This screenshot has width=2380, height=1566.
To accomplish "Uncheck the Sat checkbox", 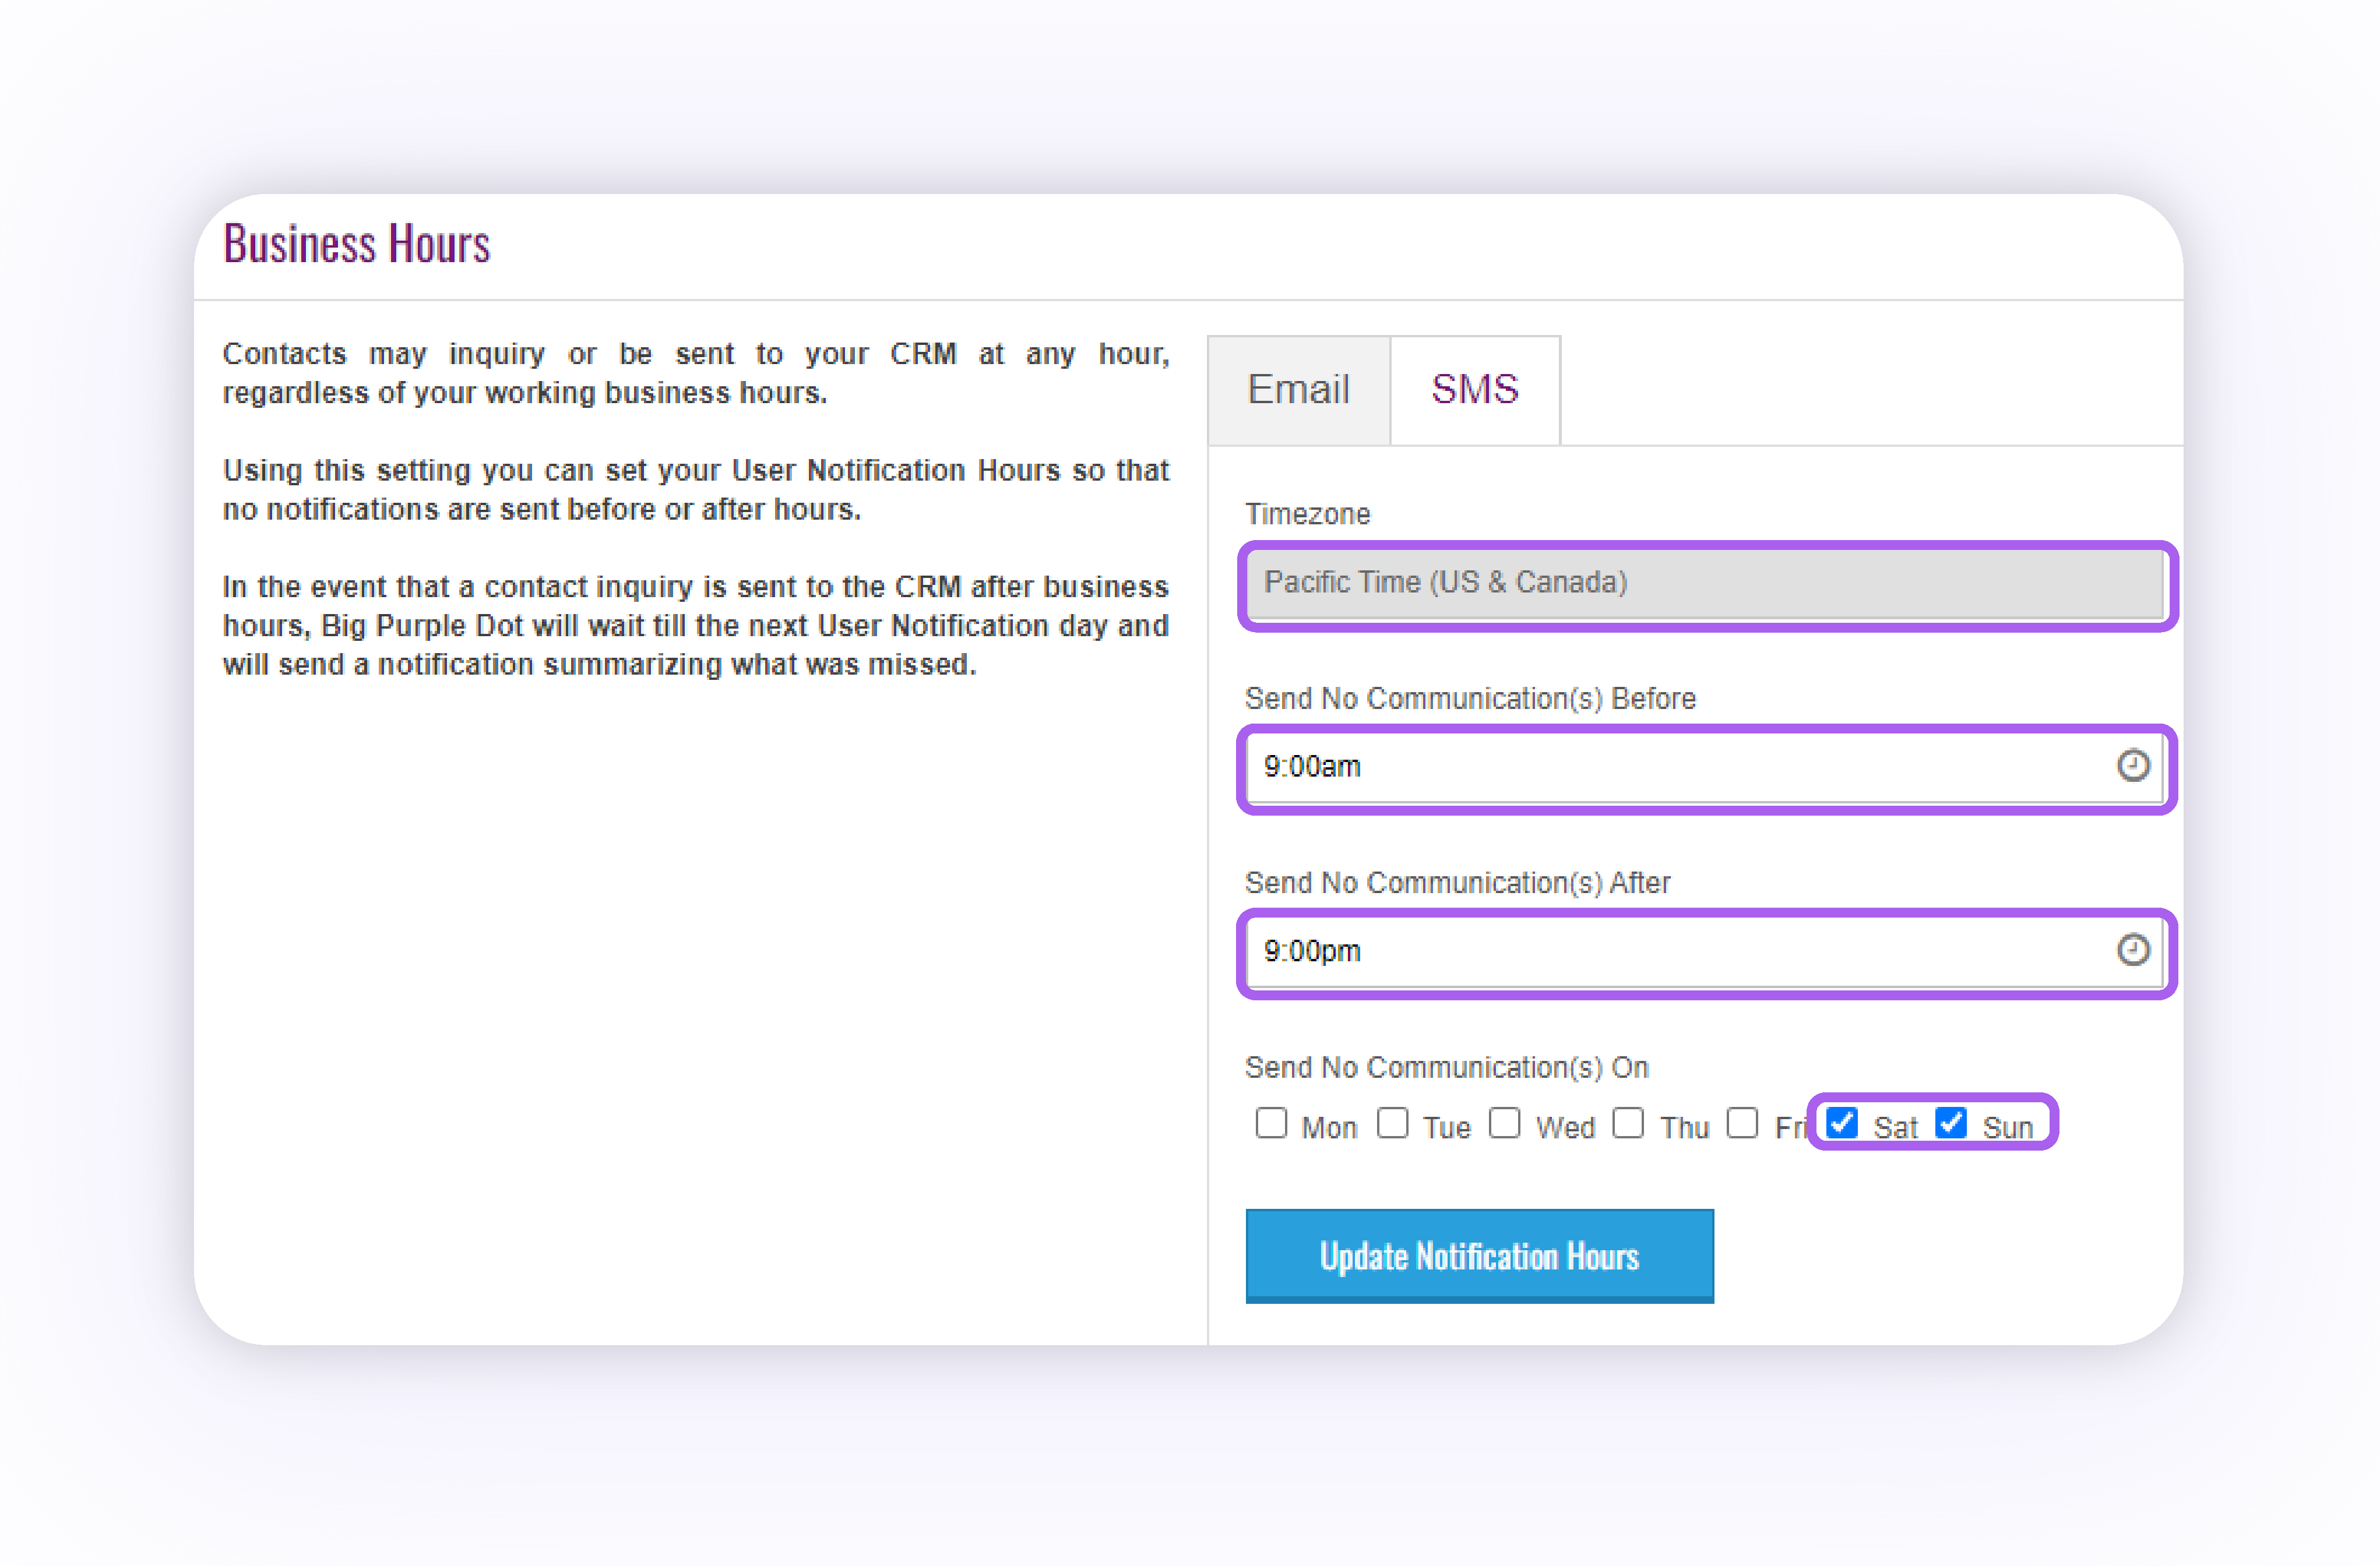I will 1842,1124.
